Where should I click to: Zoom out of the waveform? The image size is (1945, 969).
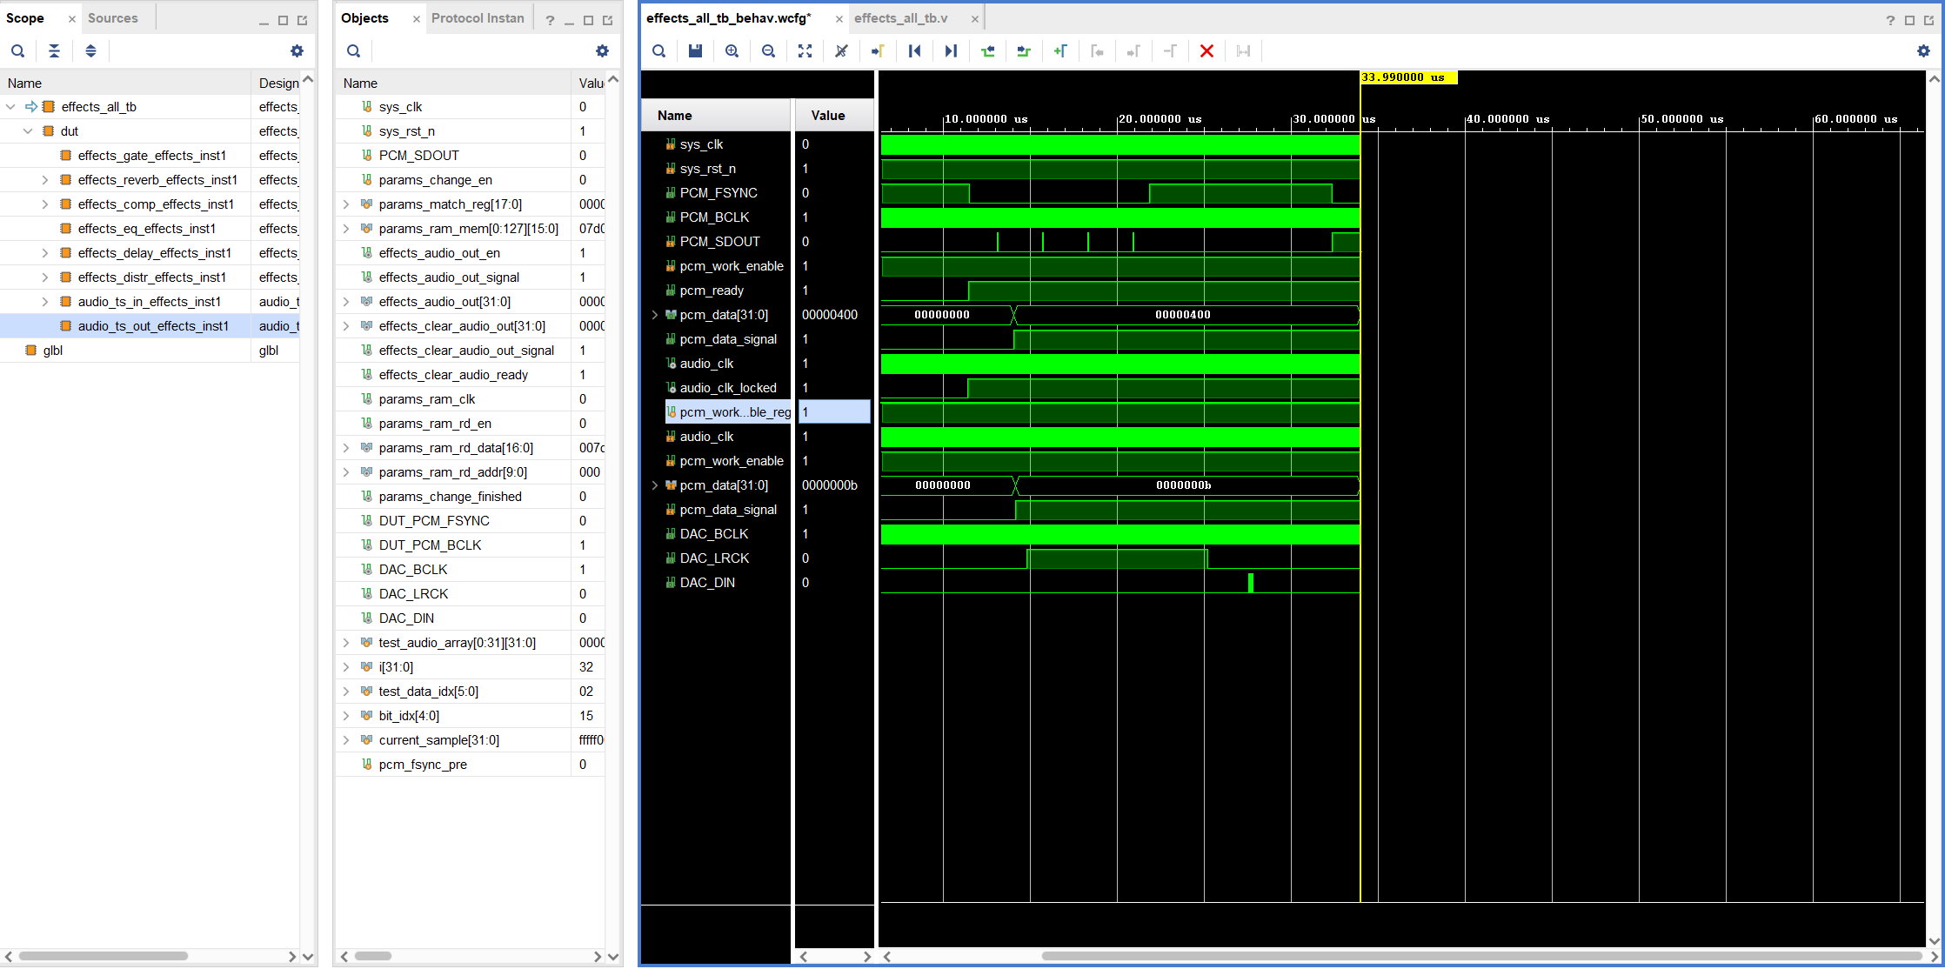click(x=768, y=51)
